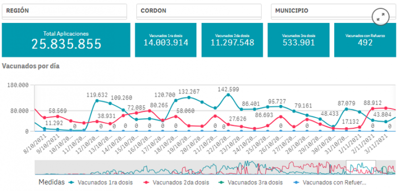Click the 88.912 second-dose data point

click(373, 108)
